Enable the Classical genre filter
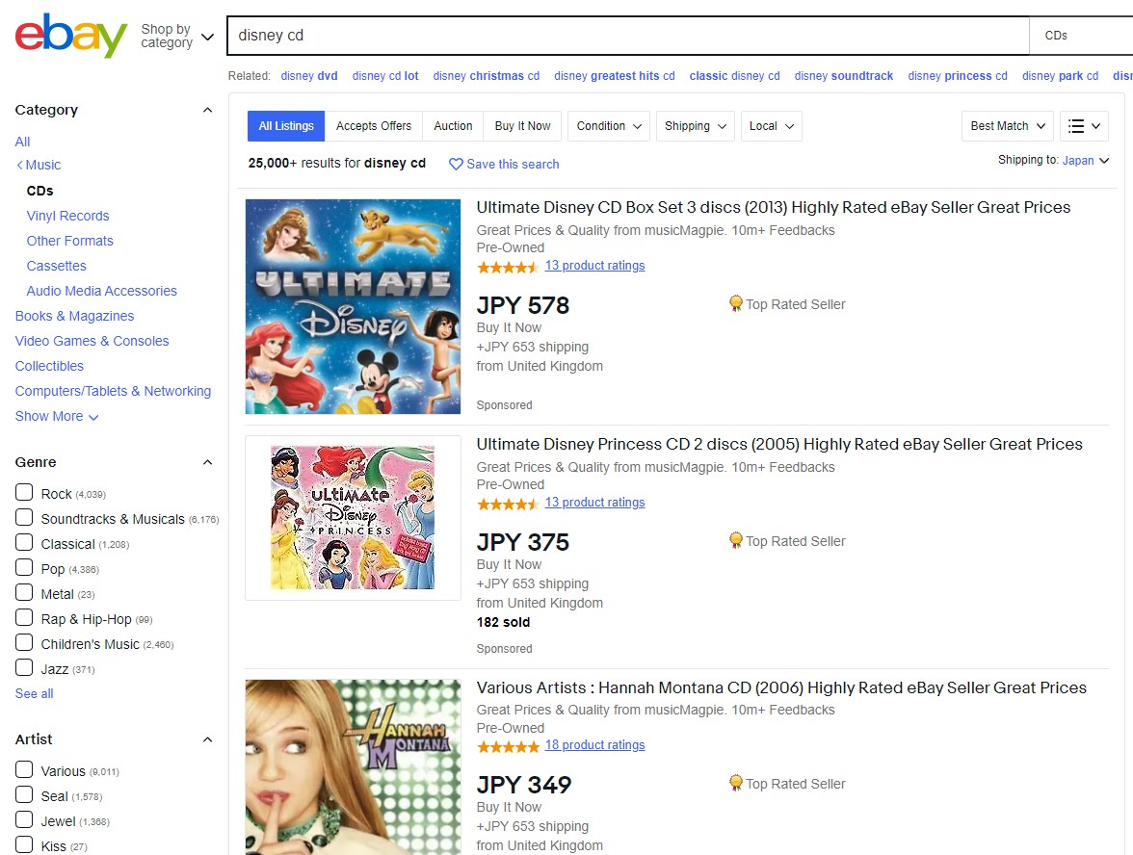The image size is (1133, 855). pos(24,542)
